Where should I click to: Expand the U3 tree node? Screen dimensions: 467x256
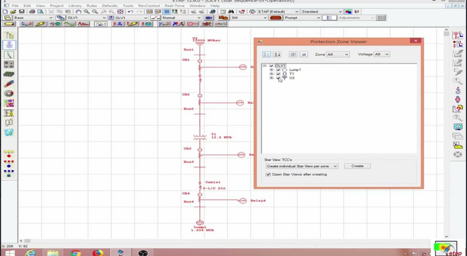271,78
